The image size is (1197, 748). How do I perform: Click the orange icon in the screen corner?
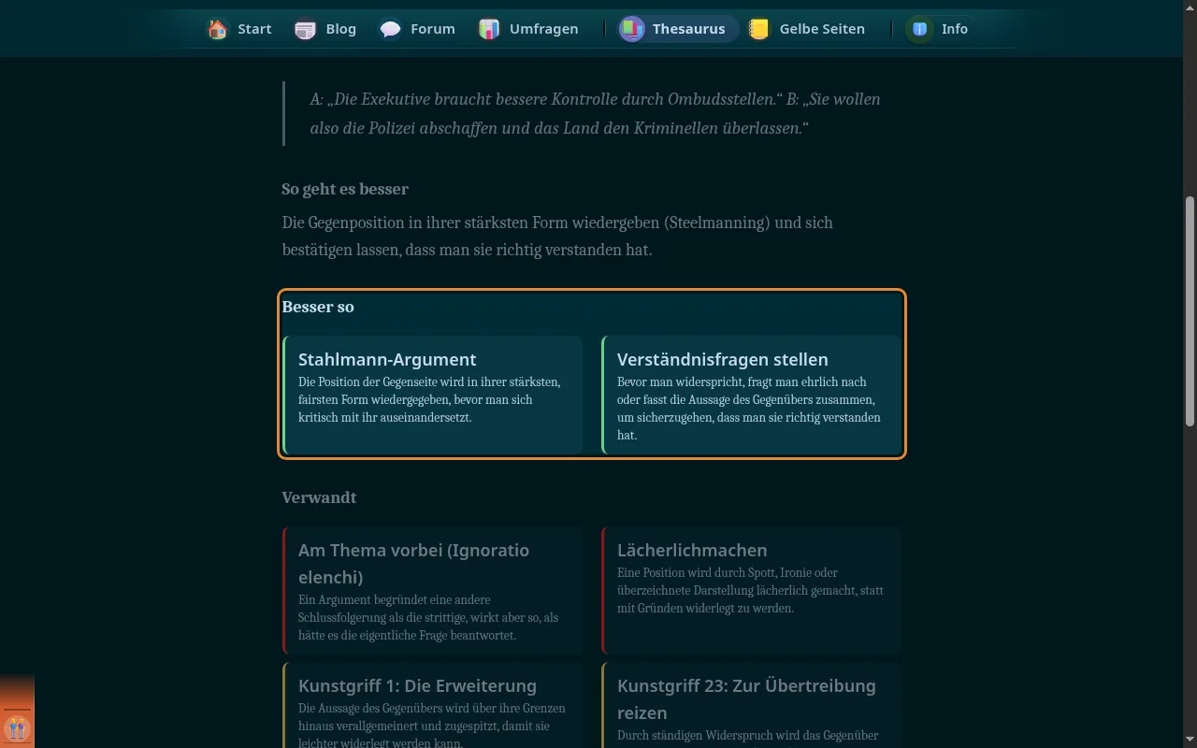tap(16, 727)
